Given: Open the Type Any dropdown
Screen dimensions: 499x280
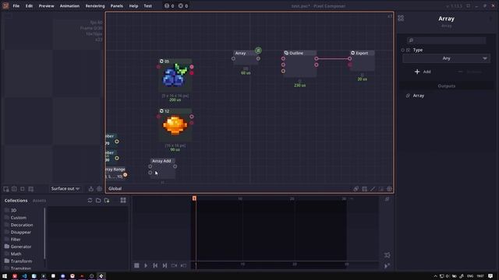Looking at the screenshot, I should (x=446, y=58).
